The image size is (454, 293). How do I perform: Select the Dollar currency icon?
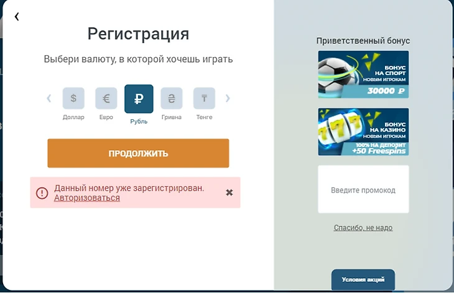click(73, 98)
